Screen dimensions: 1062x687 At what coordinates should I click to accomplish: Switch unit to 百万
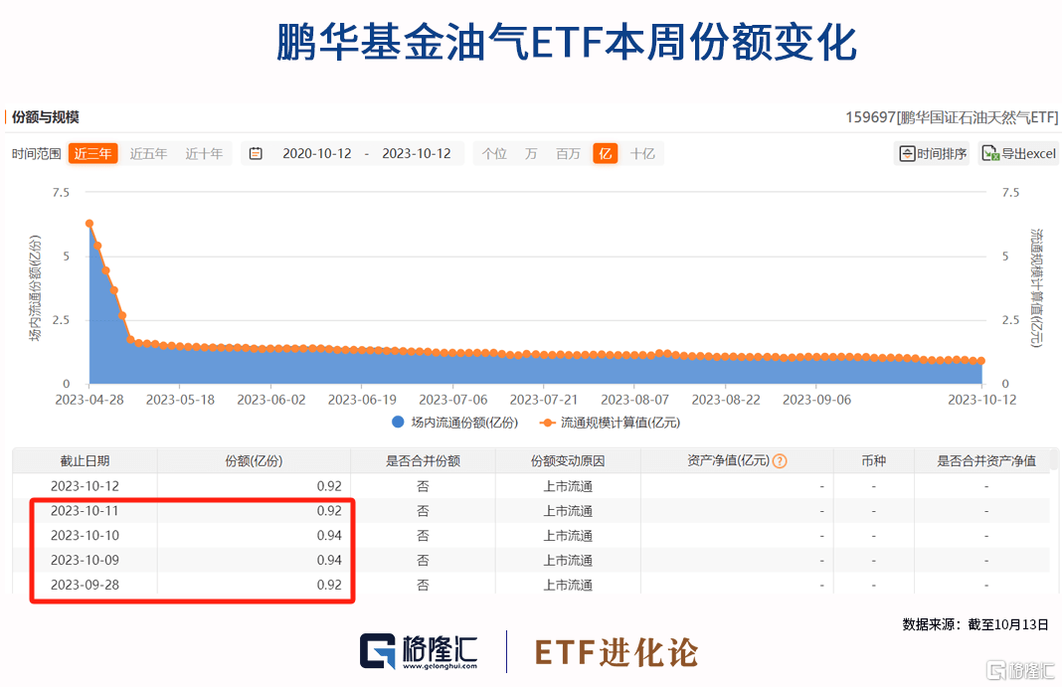pyautogui.click(x=568, y=154)
